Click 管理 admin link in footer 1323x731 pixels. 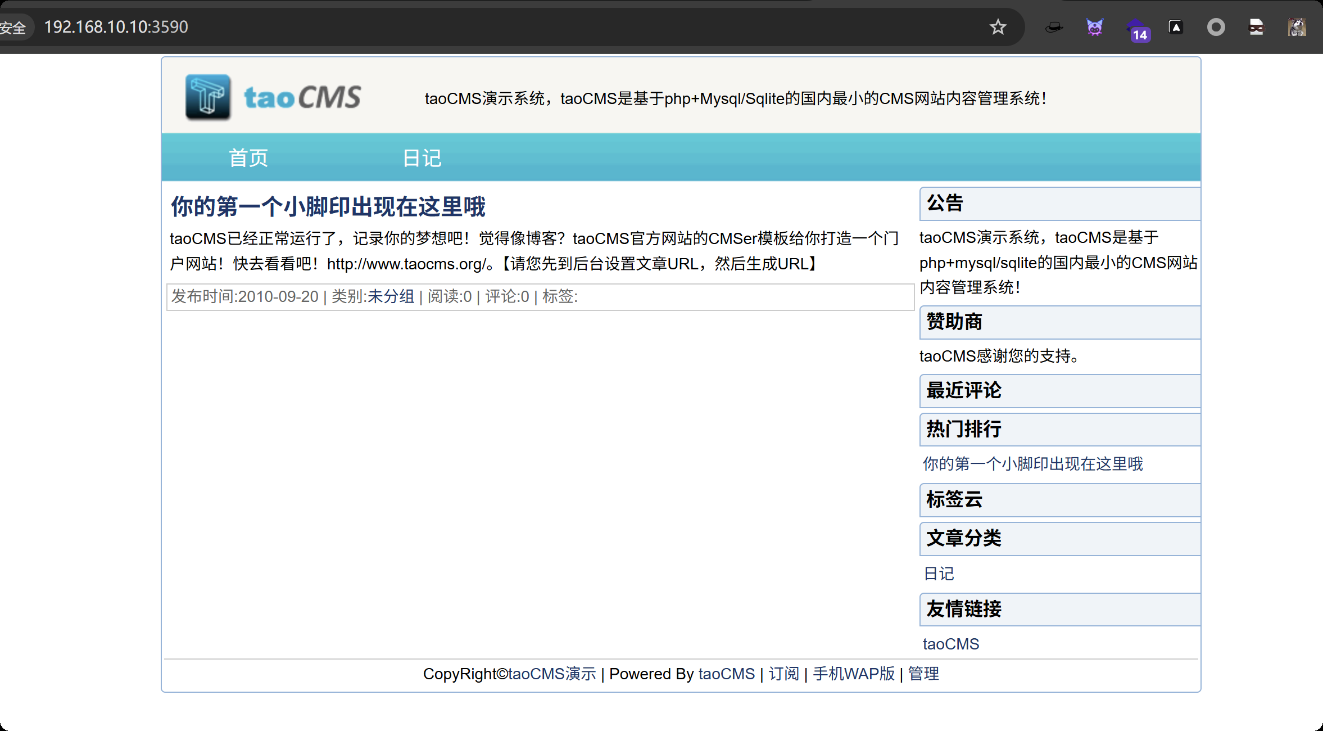click(x=923, y=674)
